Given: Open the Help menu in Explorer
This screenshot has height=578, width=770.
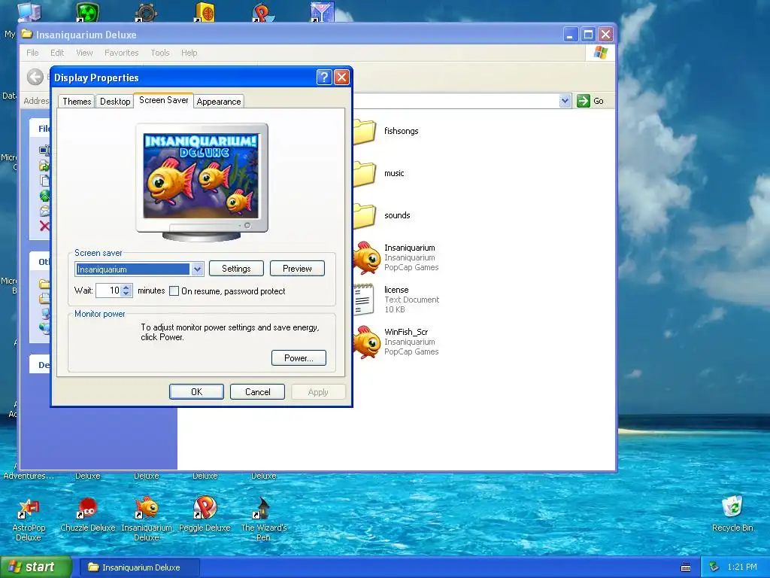Looking at the screenshot, I should [x=189, y=53].
